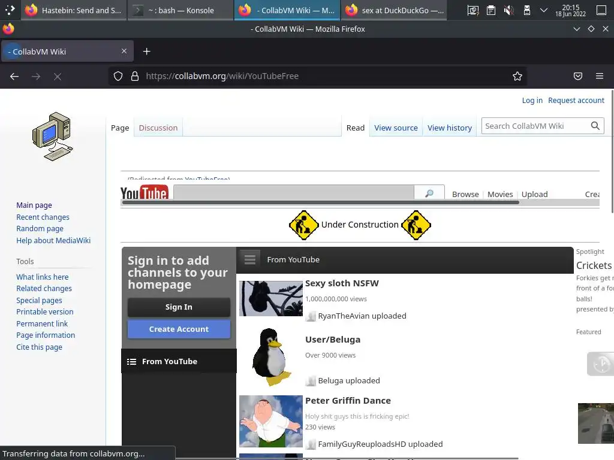Viewport: 614px width, 460px height.
Task: Open the Tux penguin User/Beluga thumbnail
Action: coord(271,357)
